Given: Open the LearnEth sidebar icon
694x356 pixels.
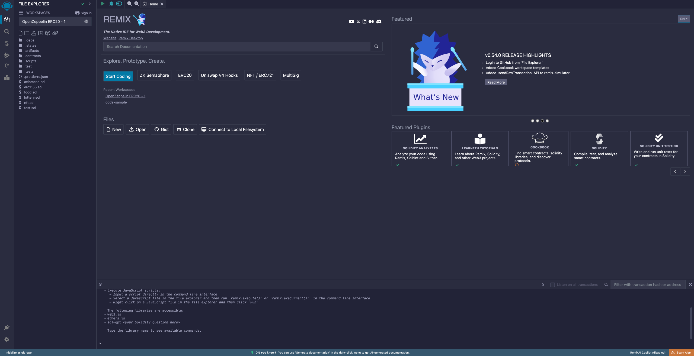Looking at the screenshot, I should [7, 77].
